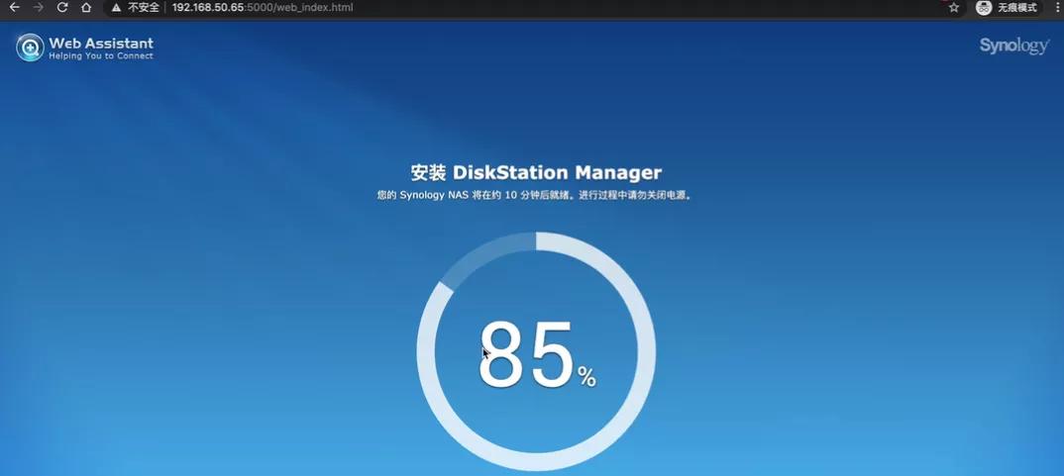This screenshot has width=1064, height=476.
Task: Click the browser forward arrow
Action: [38, 8]
